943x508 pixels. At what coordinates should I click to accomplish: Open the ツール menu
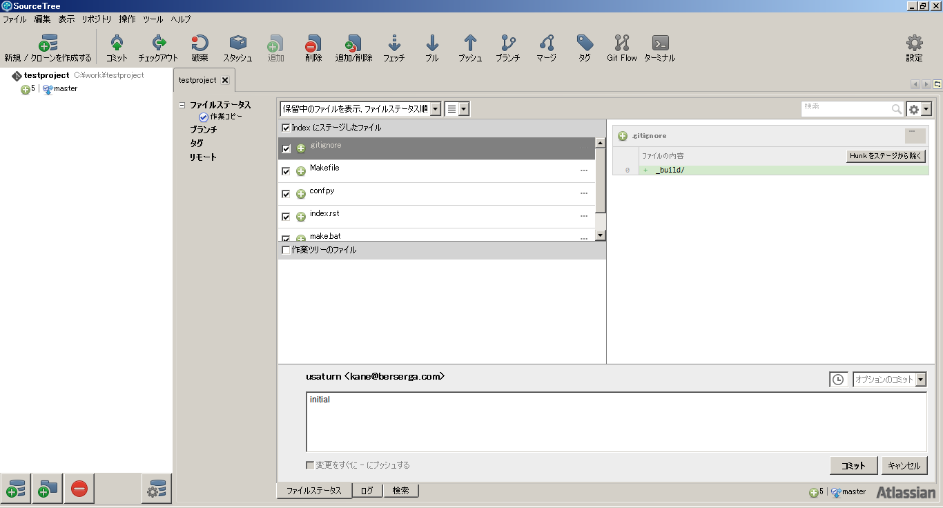pyautogui.click(x=153, y=19)
